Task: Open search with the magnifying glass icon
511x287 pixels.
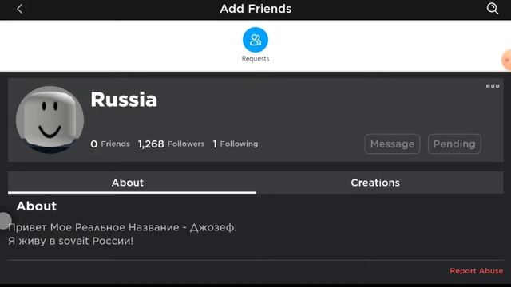Action: pyautogui.click(x=493, y=9)
